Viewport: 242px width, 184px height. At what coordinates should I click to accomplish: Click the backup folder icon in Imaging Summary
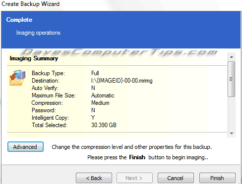(x=17, y=78)
